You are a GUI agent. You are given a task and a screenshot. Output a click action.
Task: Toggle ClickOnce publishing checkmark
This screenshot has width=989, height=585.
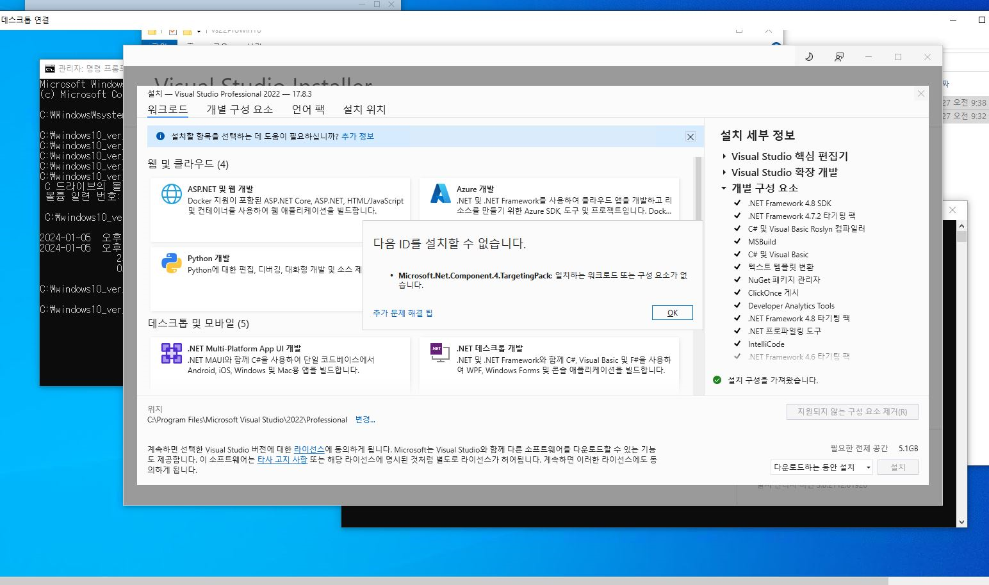click(x=737, y=292)
